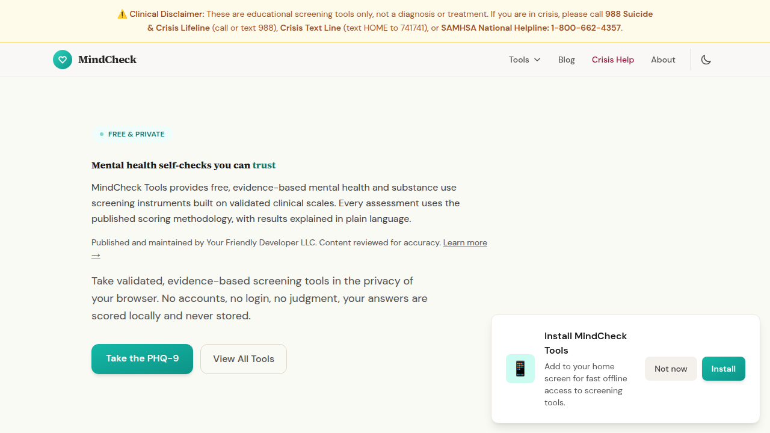The width and height of the screenshot is (770, 433).
Task: Start the PHQ-9 assessment
Action: (x=142, y=359)
